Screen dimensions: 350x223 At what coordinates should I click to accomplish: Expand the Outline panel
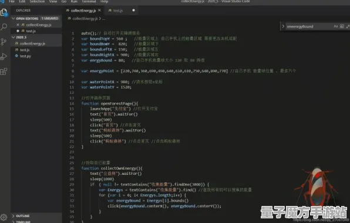pyautogui.click(x=14, y=216)
